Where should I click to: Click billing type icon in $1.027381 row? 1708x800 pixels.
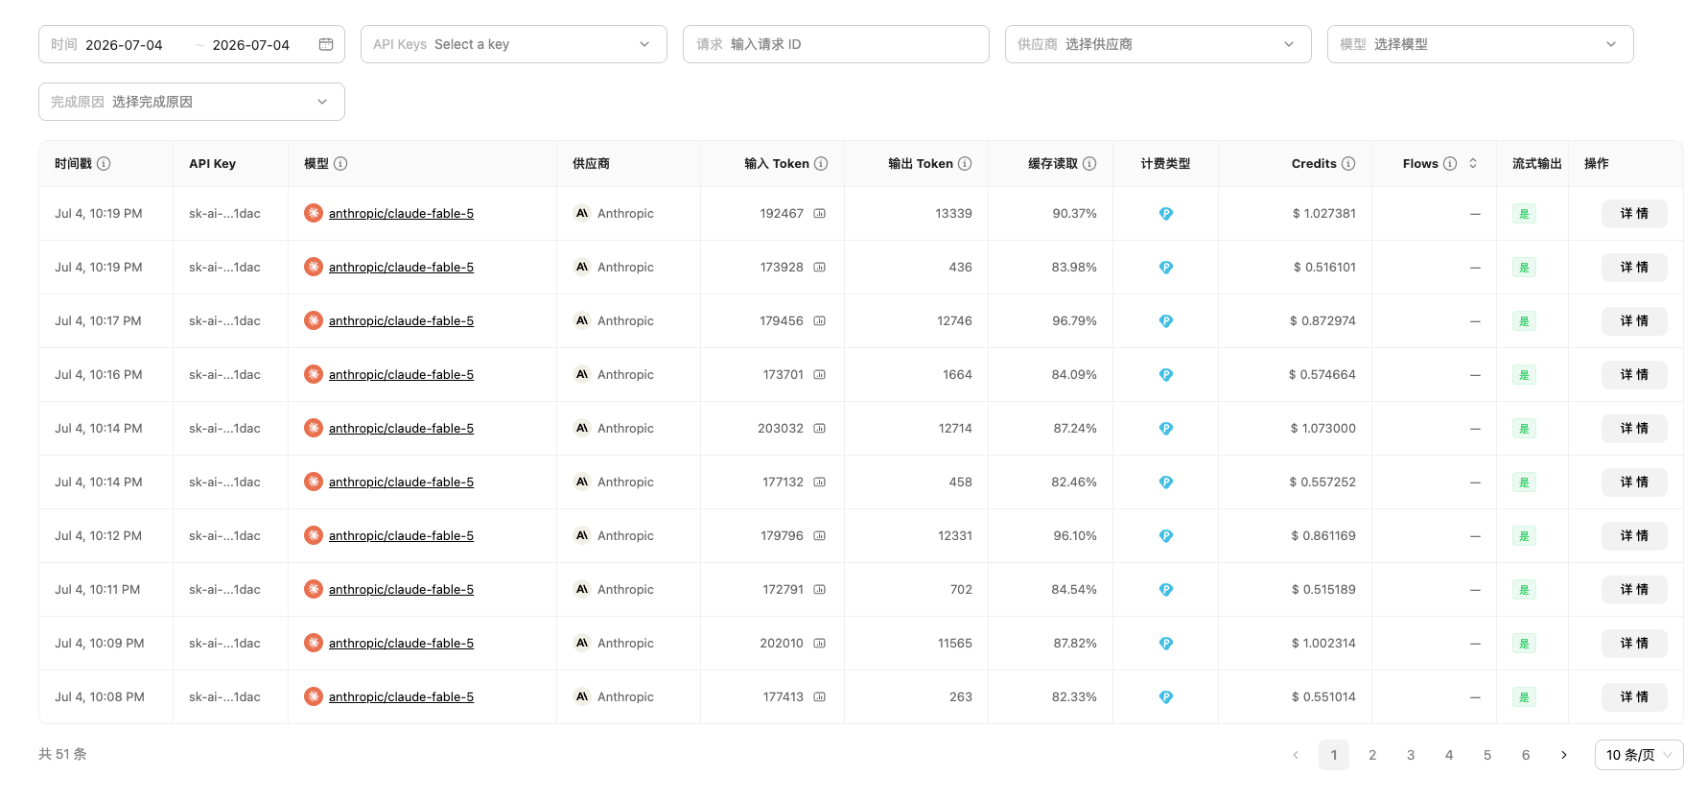1166,214
